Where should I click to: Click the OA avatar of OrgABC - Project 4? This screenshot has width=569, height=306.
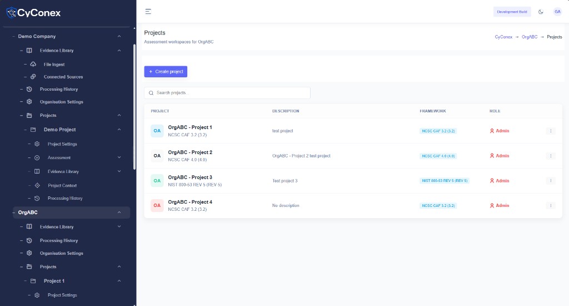pos(157,205)
